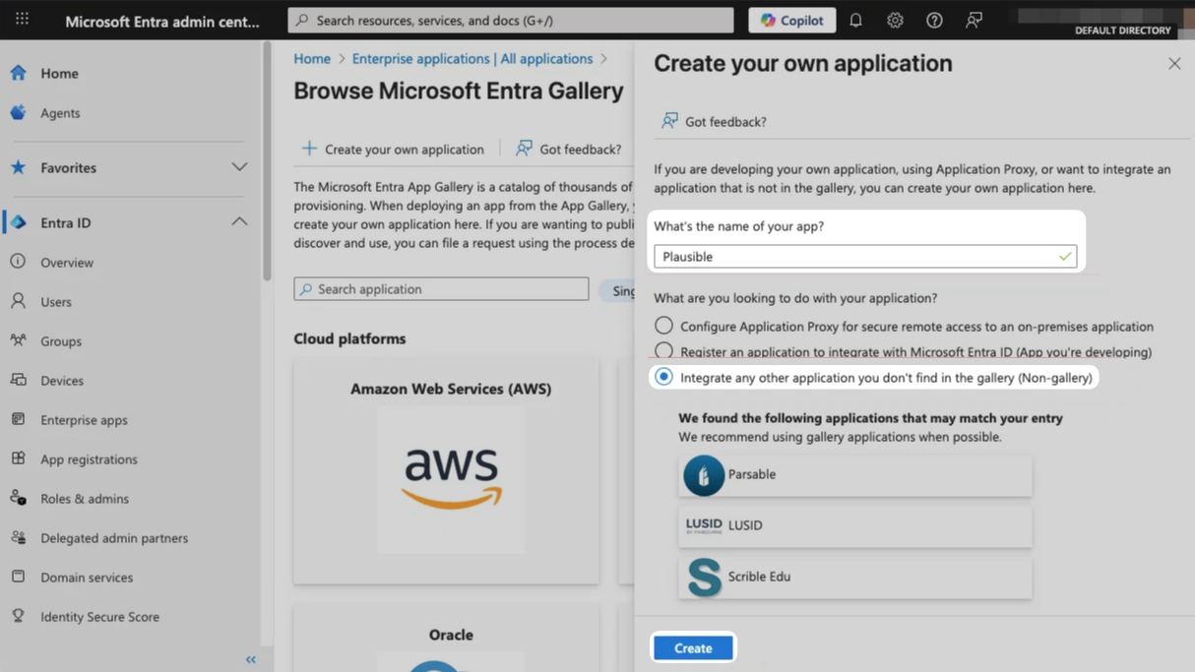Open the Amazon Web Services card
1195x672 pixels.
click(x=447, y=471)
